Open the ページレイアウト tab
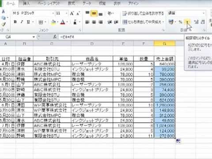Viewport: 212px width, 159px height. (x=49, y=4)
